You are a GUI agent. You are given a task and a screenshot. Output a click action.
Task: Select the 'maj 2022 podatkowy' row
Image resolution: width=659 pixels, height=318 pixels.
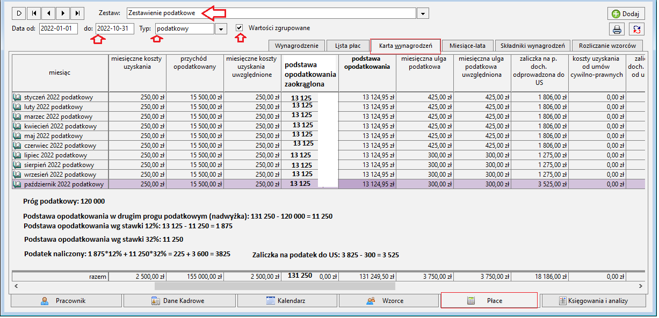(328, 136)
